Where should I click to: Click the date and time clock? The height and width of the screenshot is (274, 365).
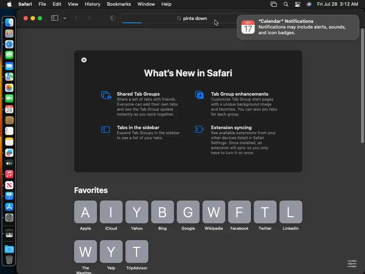(338, 4)
